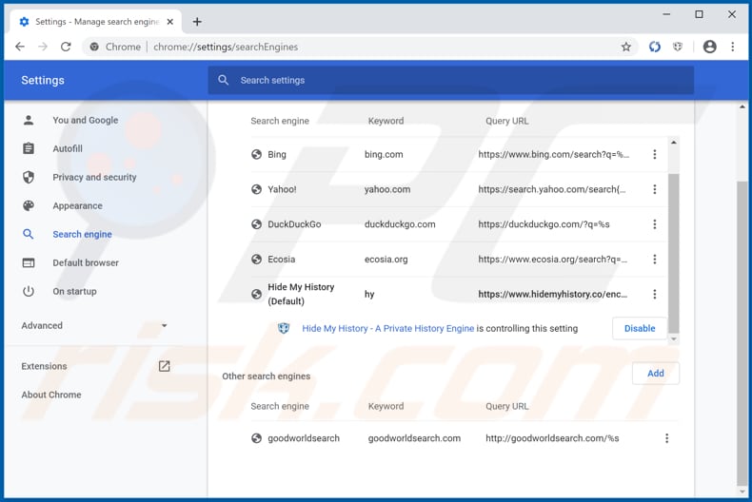The image size is (752, 502).
Task: Click the browser forward arrow
Action: (x=43, y=47)
